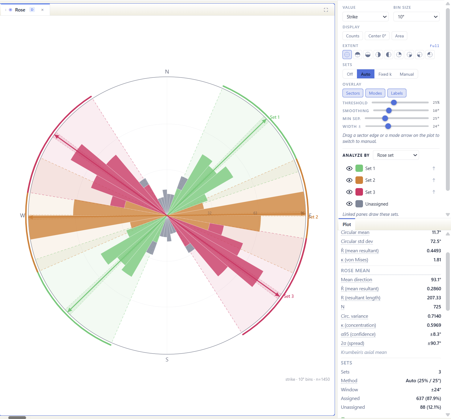Click the Circular std dev stat label
This screenshot has height=419, width=451.
click(x=357, y=241)
